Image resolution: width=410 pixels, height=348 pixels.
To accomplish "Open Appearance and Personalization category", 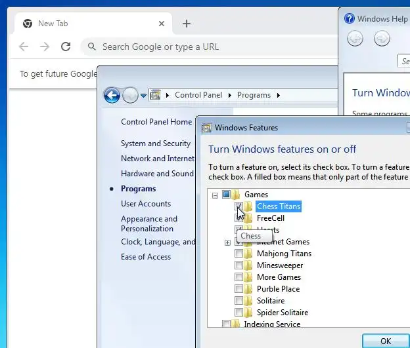I will tap(149, 224).
